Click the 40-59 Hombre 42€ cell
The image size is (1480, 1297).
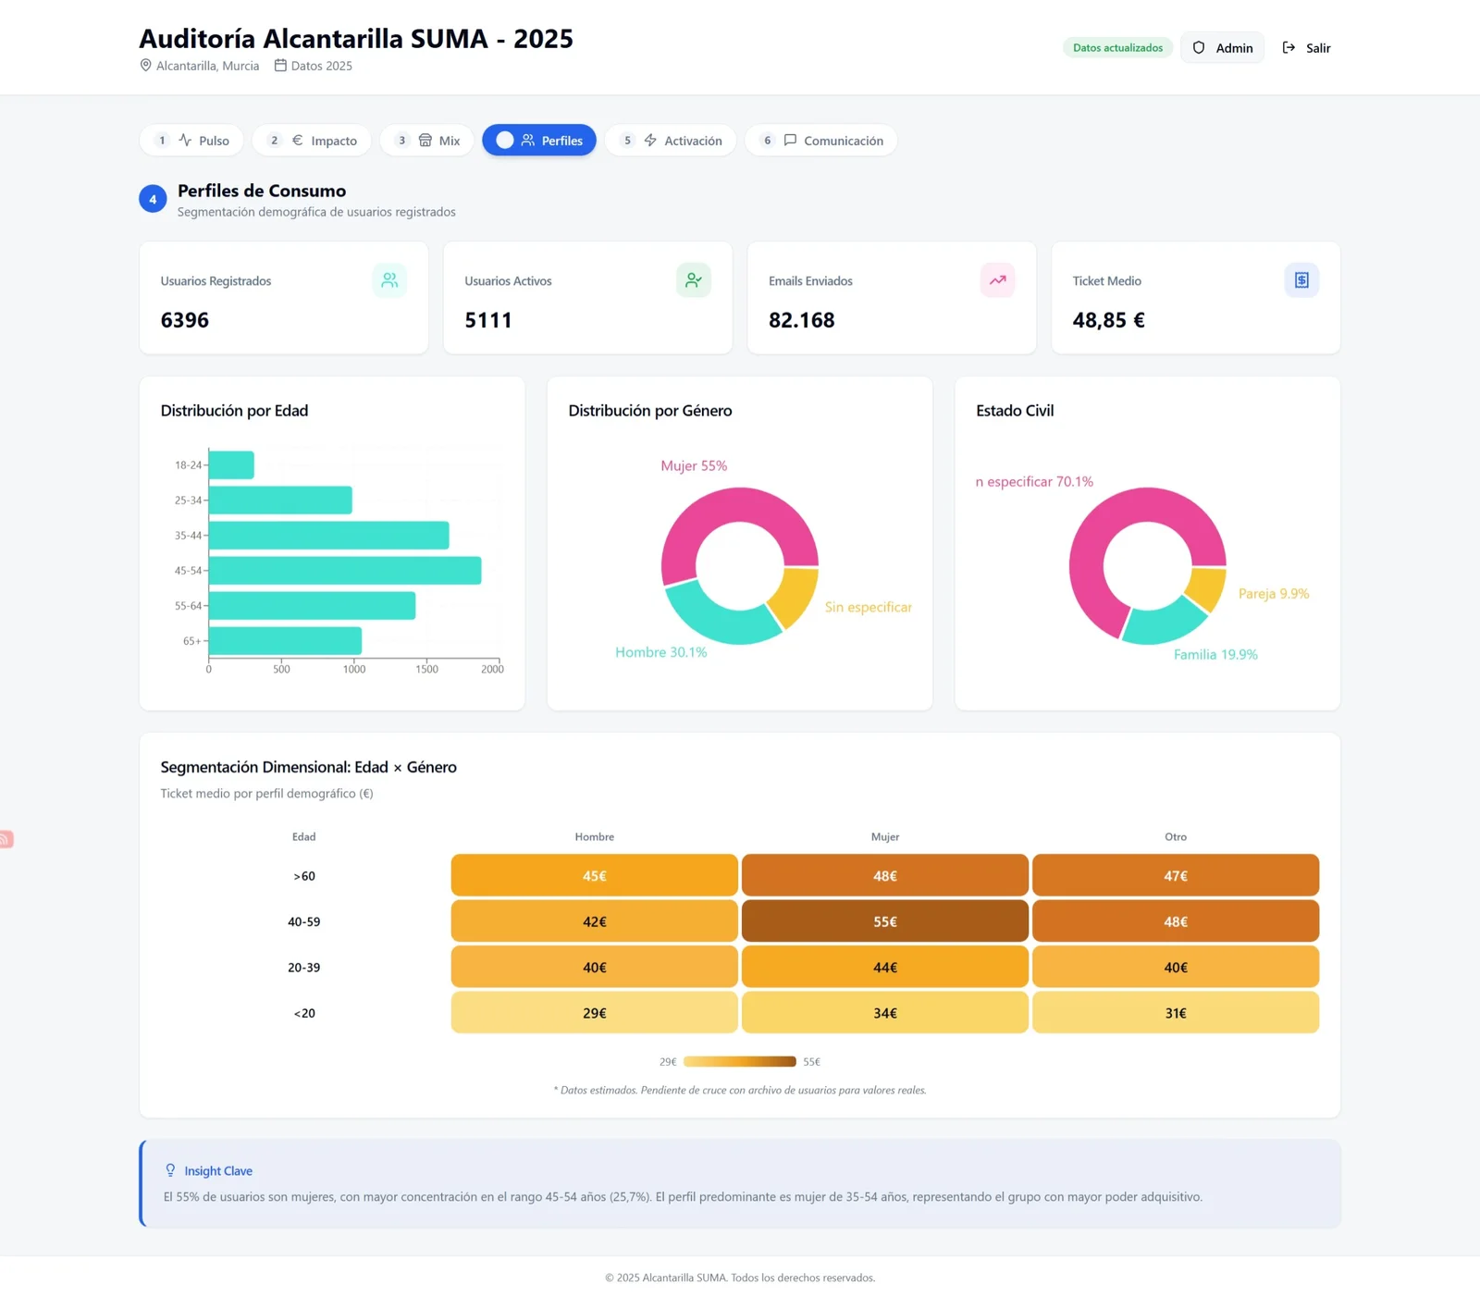pyautogui.click(x=595, y=921)
